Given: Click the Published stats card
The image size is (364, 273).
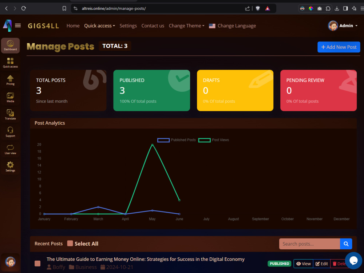Looking at the screenshot, I should 151,91.
